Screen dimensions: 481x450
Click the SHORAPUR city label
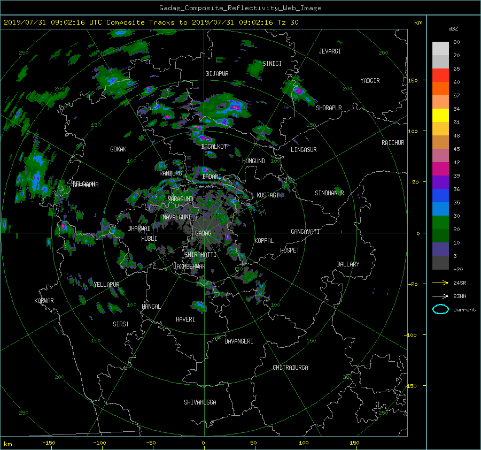click(x=329, y=108)
